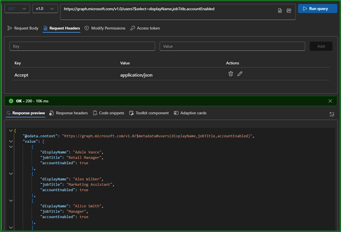Open the v1.0 version dropdown
341x232 pixels.
click(45, 9)
